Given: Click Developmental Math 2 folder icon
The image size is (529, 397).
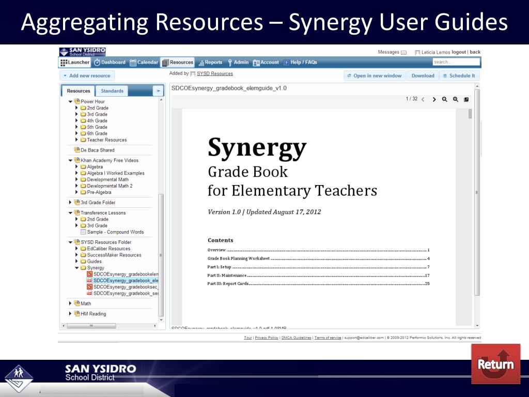Looking at the screenshot, I should [x=83, y=186].
